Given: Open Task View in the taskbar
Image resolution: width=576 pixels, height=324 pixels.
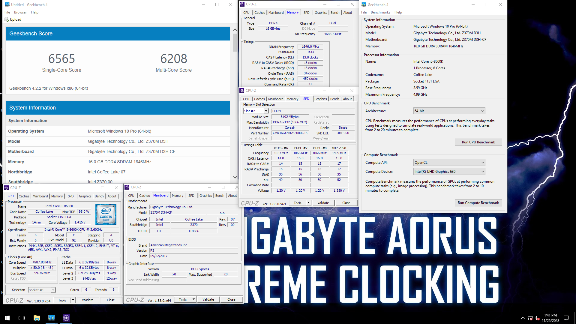Looking at the screenshot, I should click(22, 318).
